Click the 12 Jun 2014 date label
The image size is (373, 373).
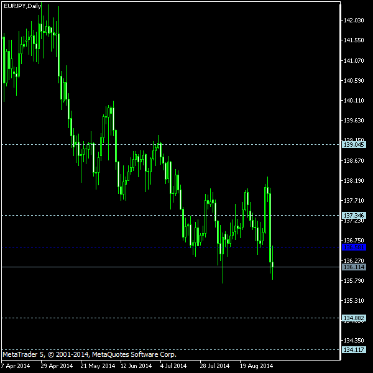point(136,366)
